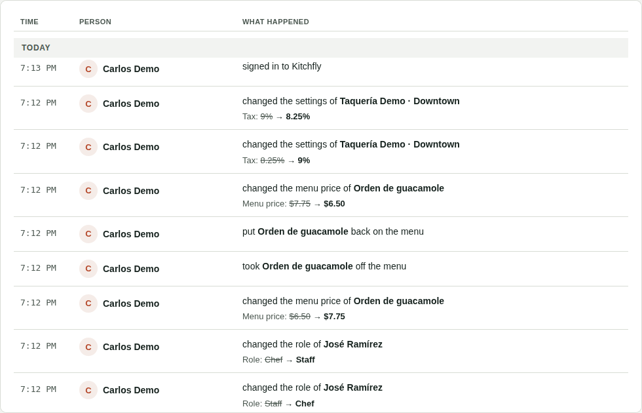
Task: Click the 7:12 PM time in the 'off the menu' row
Action: point(38,268)
